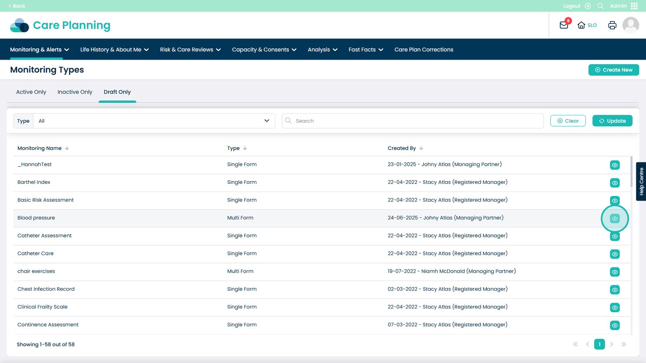Click Niamh McDonald created-by cell

(x=452, y=271)
